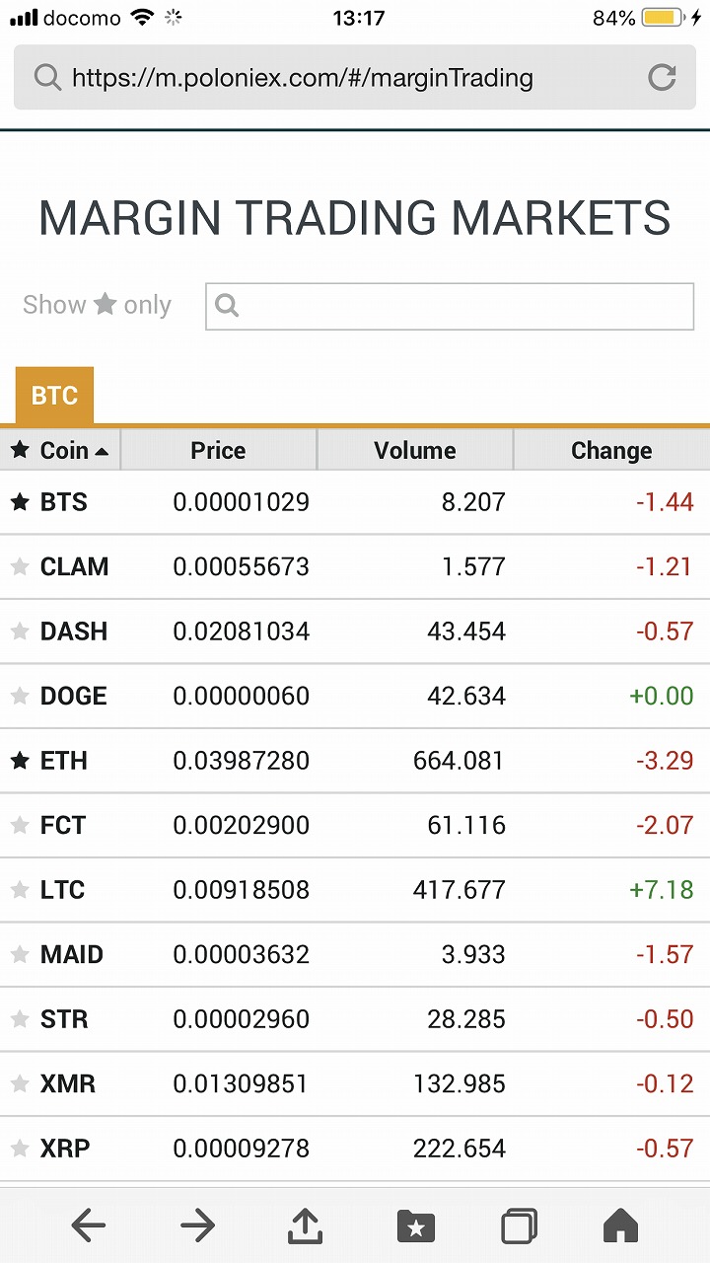Toggle 'Show star only' filter

97,305
